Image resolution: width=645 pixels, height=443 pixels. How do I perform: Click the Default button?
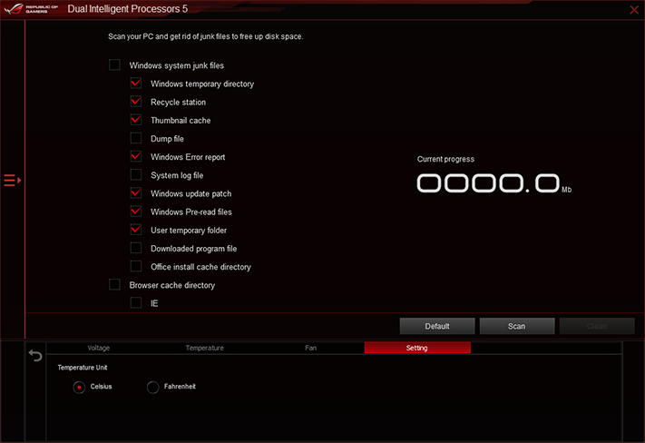437,326
